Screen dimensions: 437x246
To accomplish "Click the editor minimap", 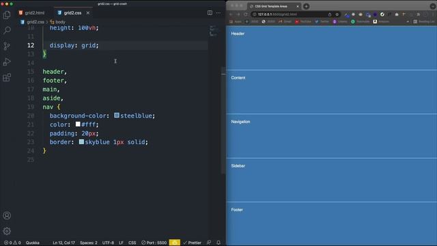I will 214,31.
